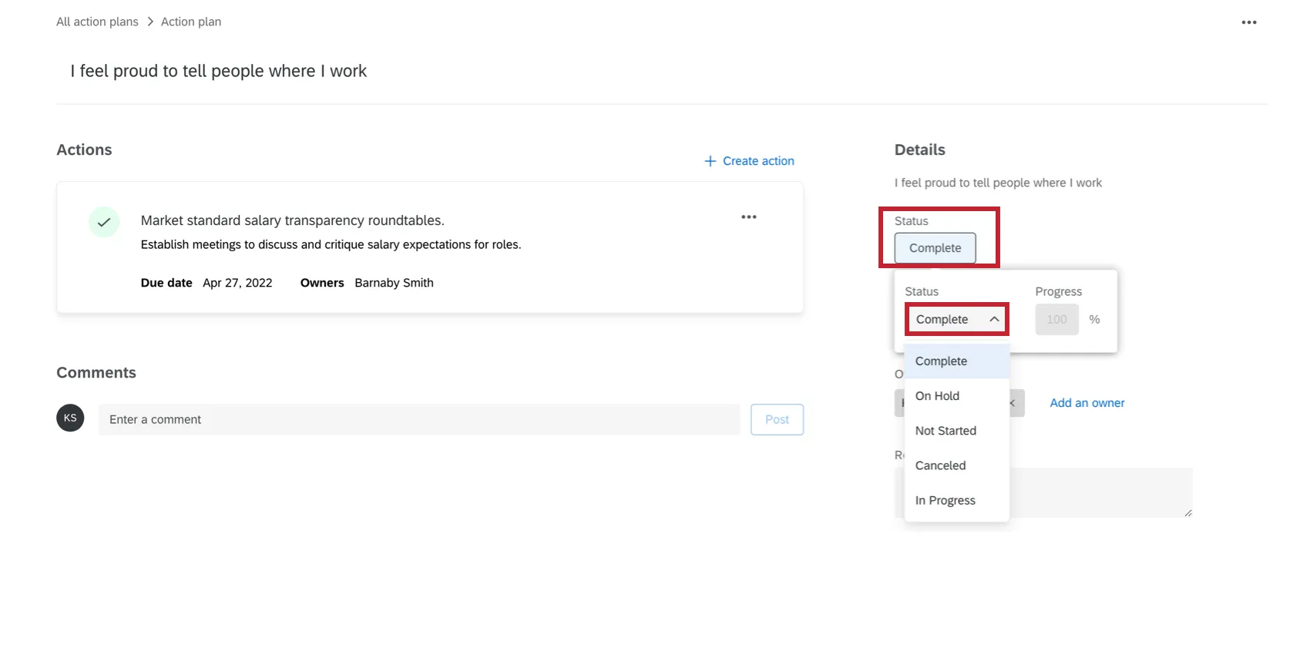
Task: Click the KS user avatar
Action: [x=70, y=418]
